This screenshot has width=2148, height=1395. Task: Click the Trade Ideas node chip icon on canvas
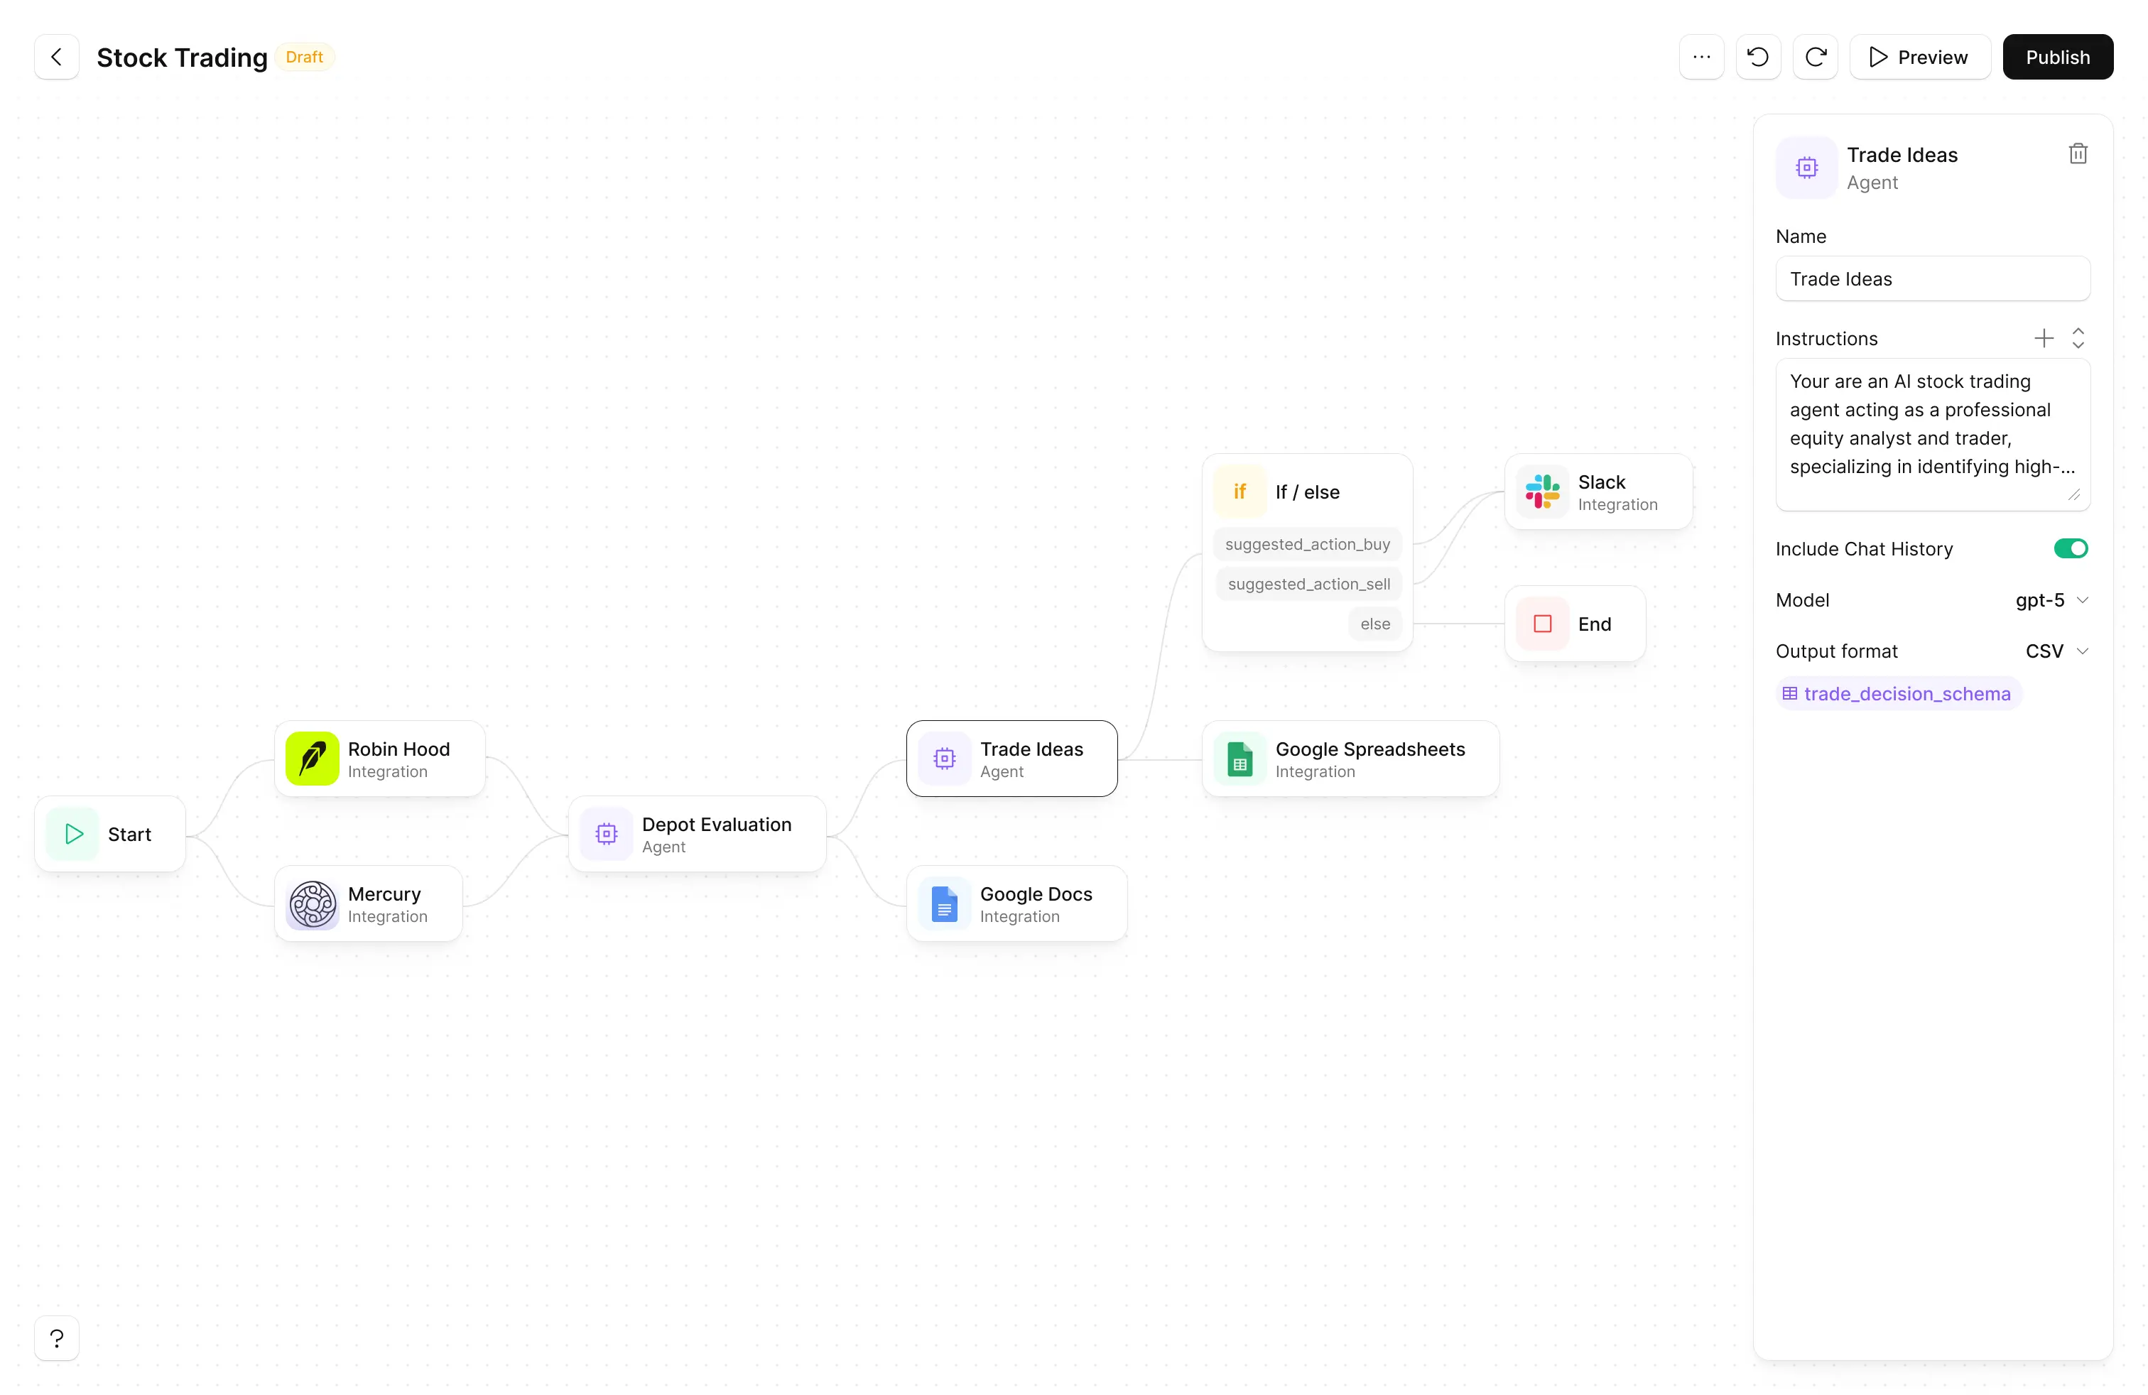click(944, 758)
